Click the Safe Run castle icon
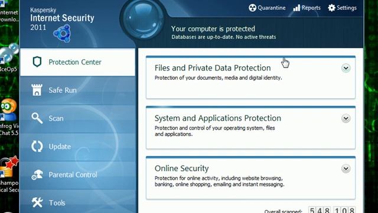 (37, 90)
